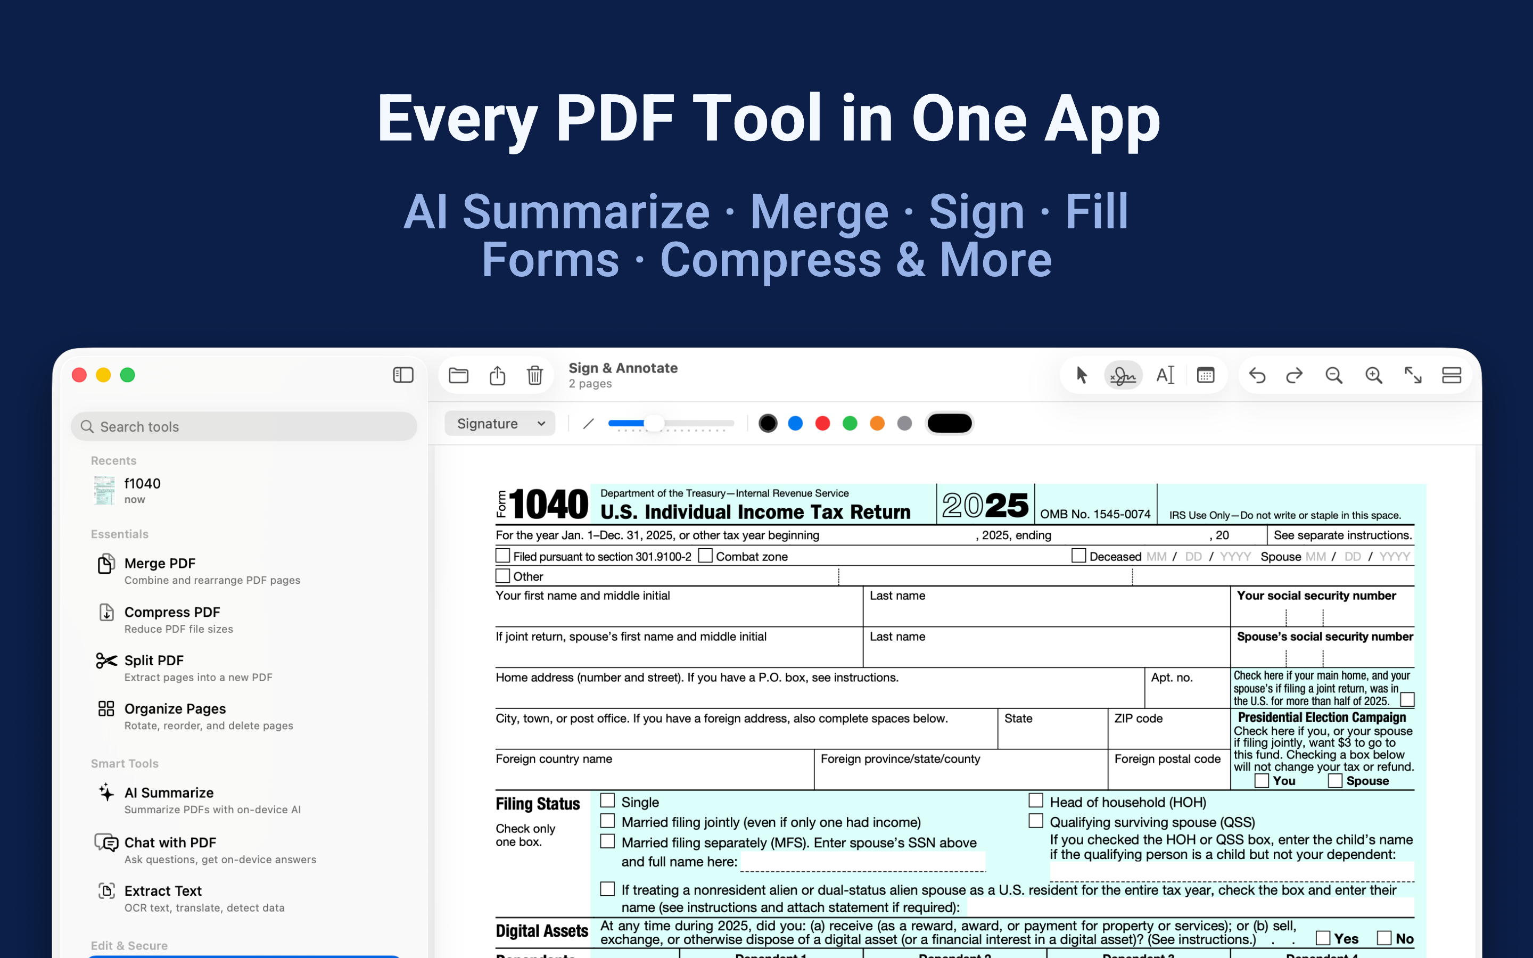This screenshot has height=958, width=1533.
Task: Switch page layout view icon
Action: click(x=1451, y=376)
